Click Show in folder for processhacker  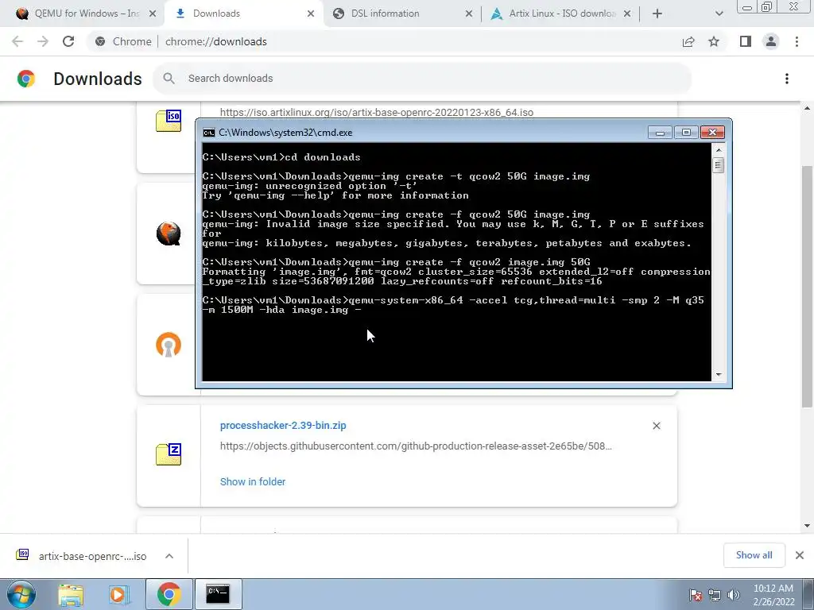click(253, 481)
